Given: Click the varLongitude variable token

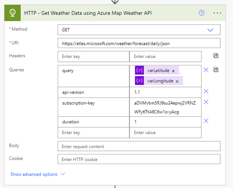Looking at the screenshot, I should pos(159,80).
